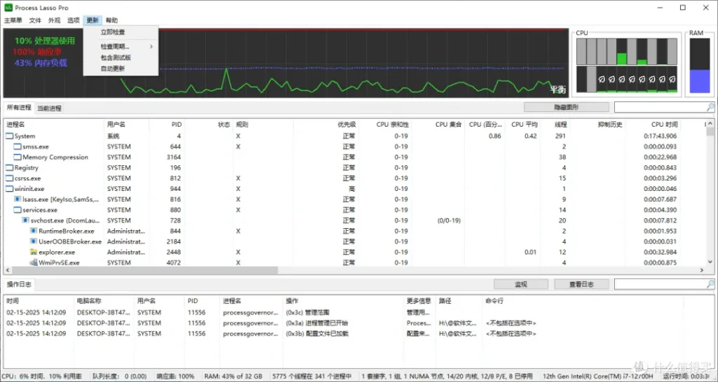This screenshot has width=718, height=382.
Task: Toggle 自动更新 in the 更新 menu
Action: 121,69
